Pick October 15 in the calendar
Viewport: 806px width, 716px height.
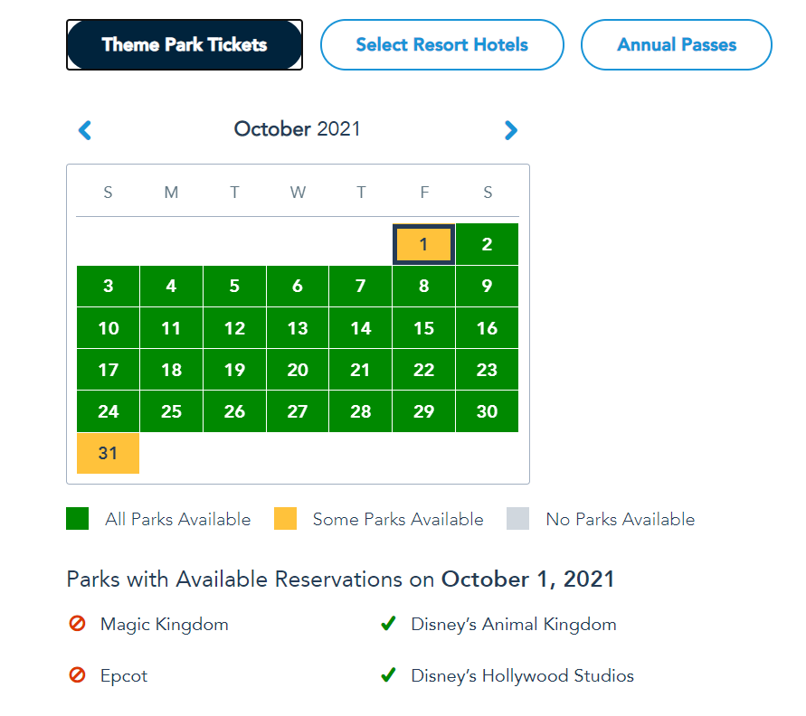(423, 327)
